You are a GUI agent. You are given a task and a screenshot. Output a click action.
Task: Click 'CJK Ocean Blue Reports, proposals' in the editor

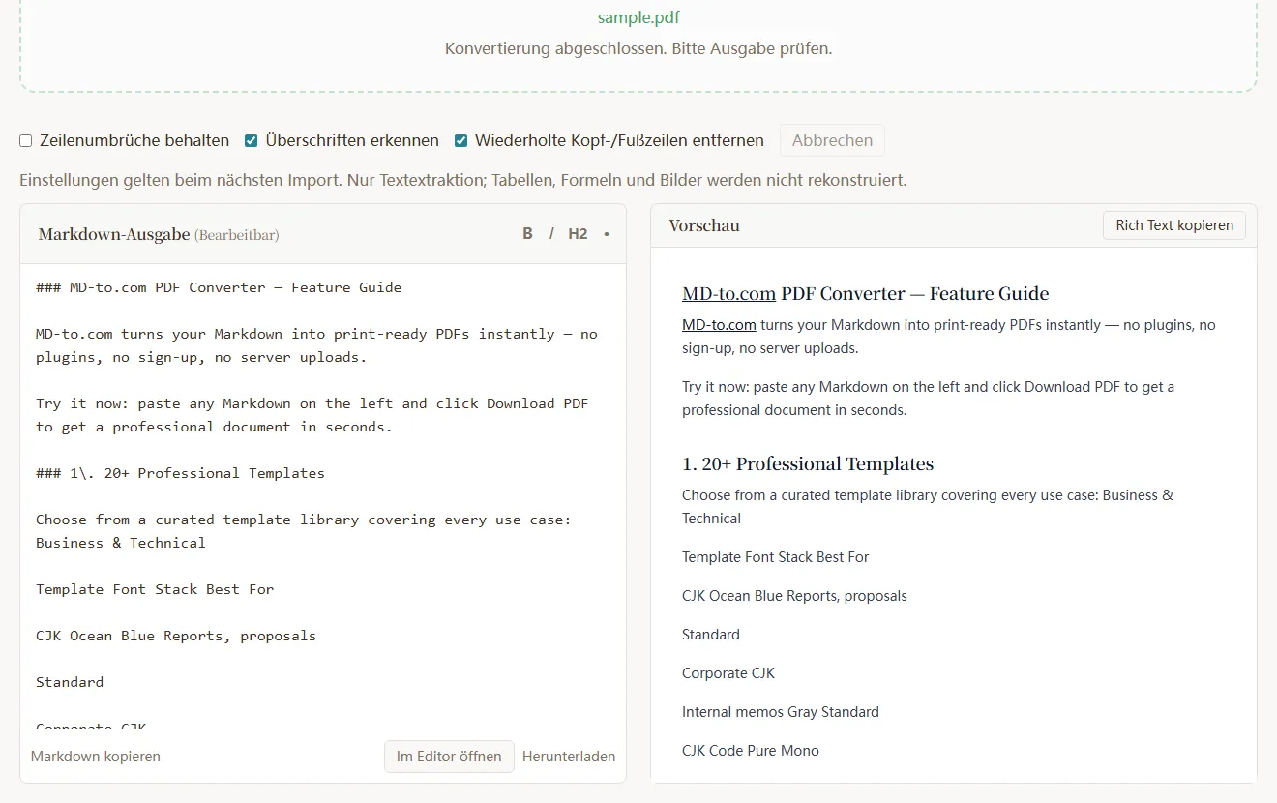pos(176,636)
